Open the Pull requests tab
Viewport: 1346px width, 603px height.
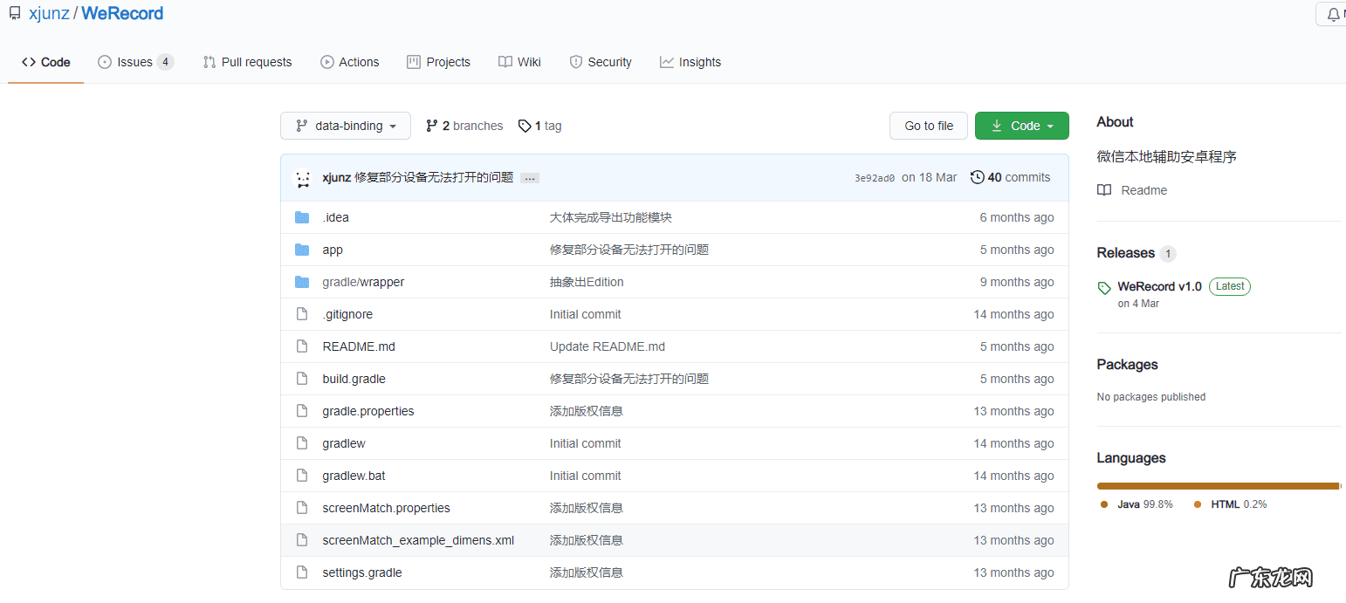tap(247, 62)
